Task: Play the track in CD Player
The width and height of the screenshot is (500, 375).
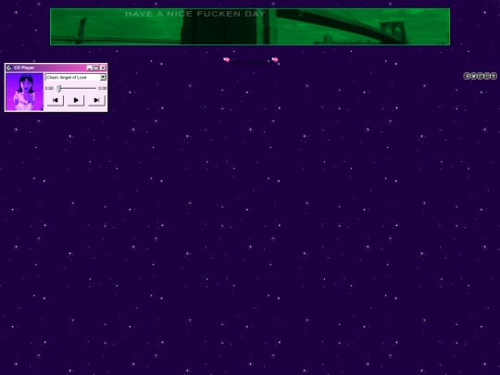Action: [76, 100]
